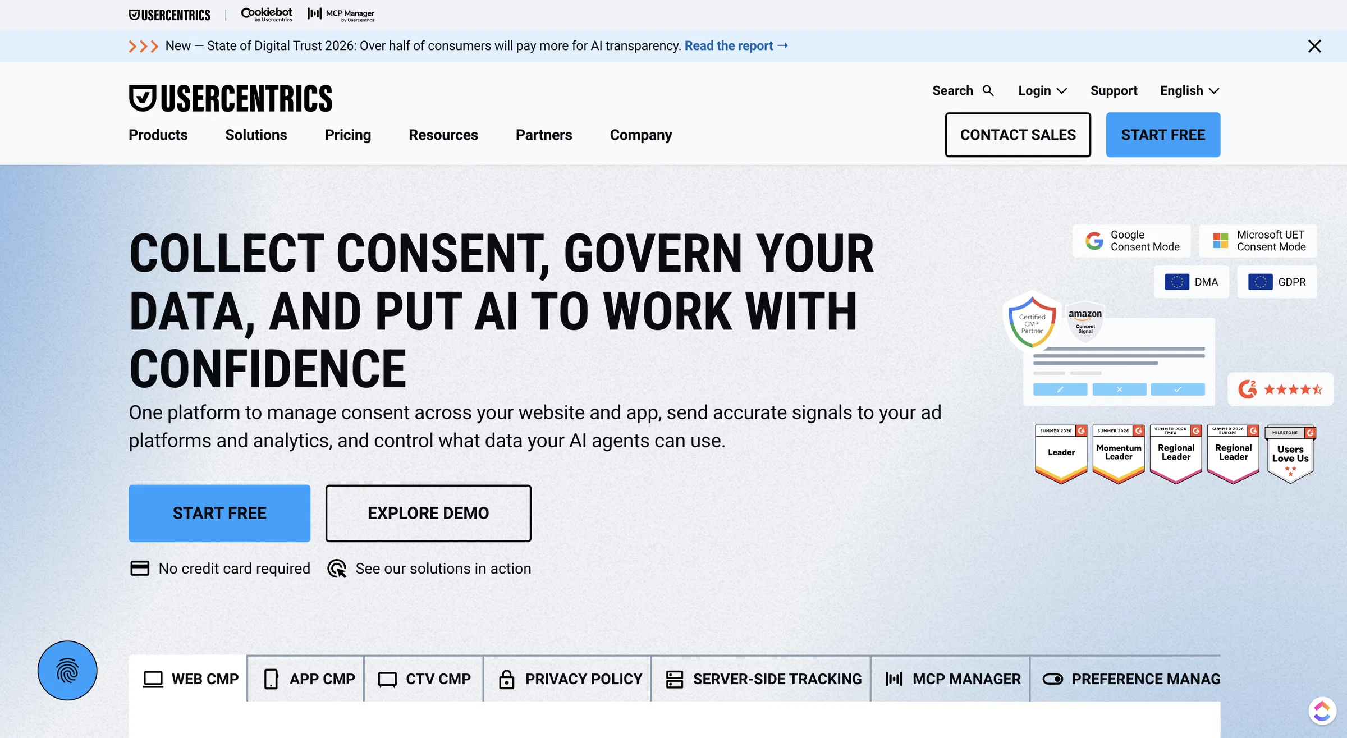Open the MCP Manager by Usercentrics logo link
Image resolution: width=1347 pixels, height=738 pixels.
point(341,15)
